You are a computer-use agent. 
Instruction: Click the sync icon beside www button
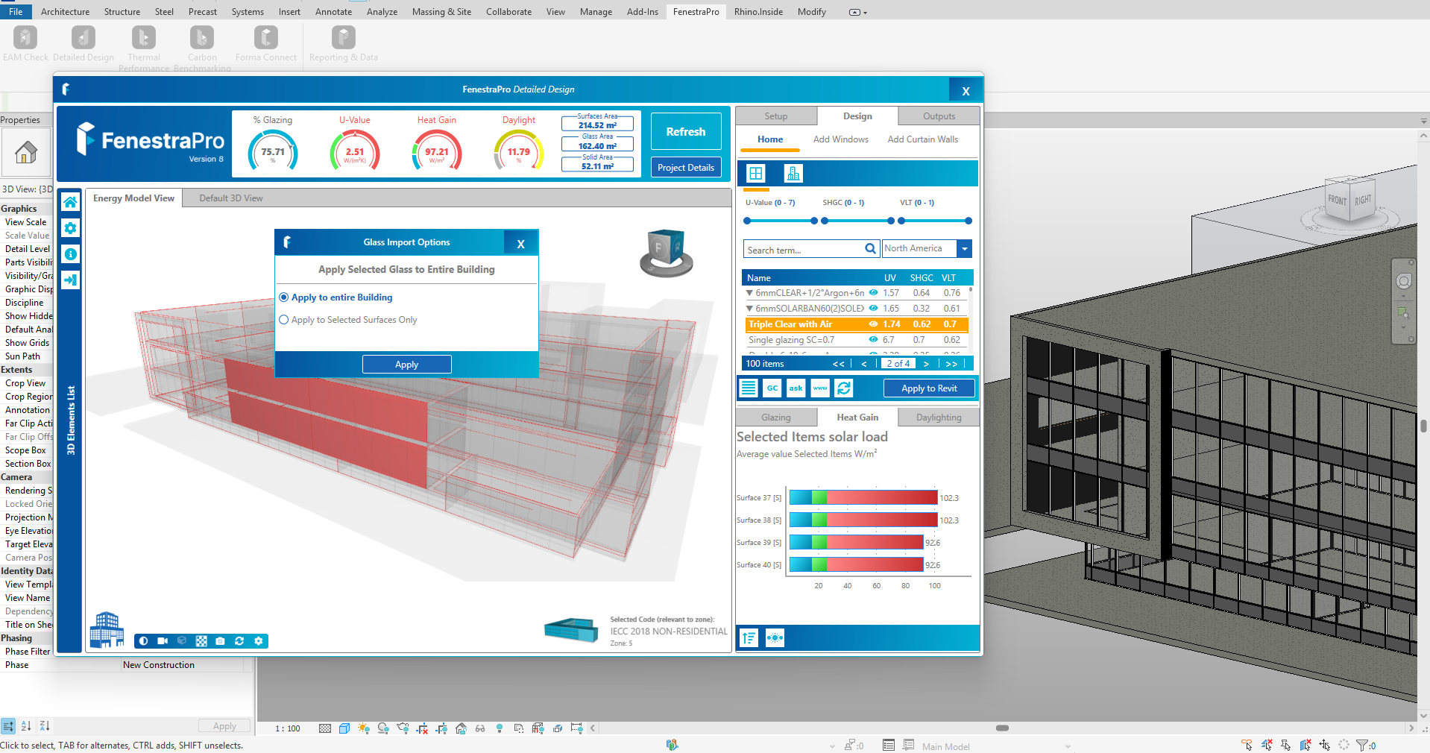(x=844, y=388)
